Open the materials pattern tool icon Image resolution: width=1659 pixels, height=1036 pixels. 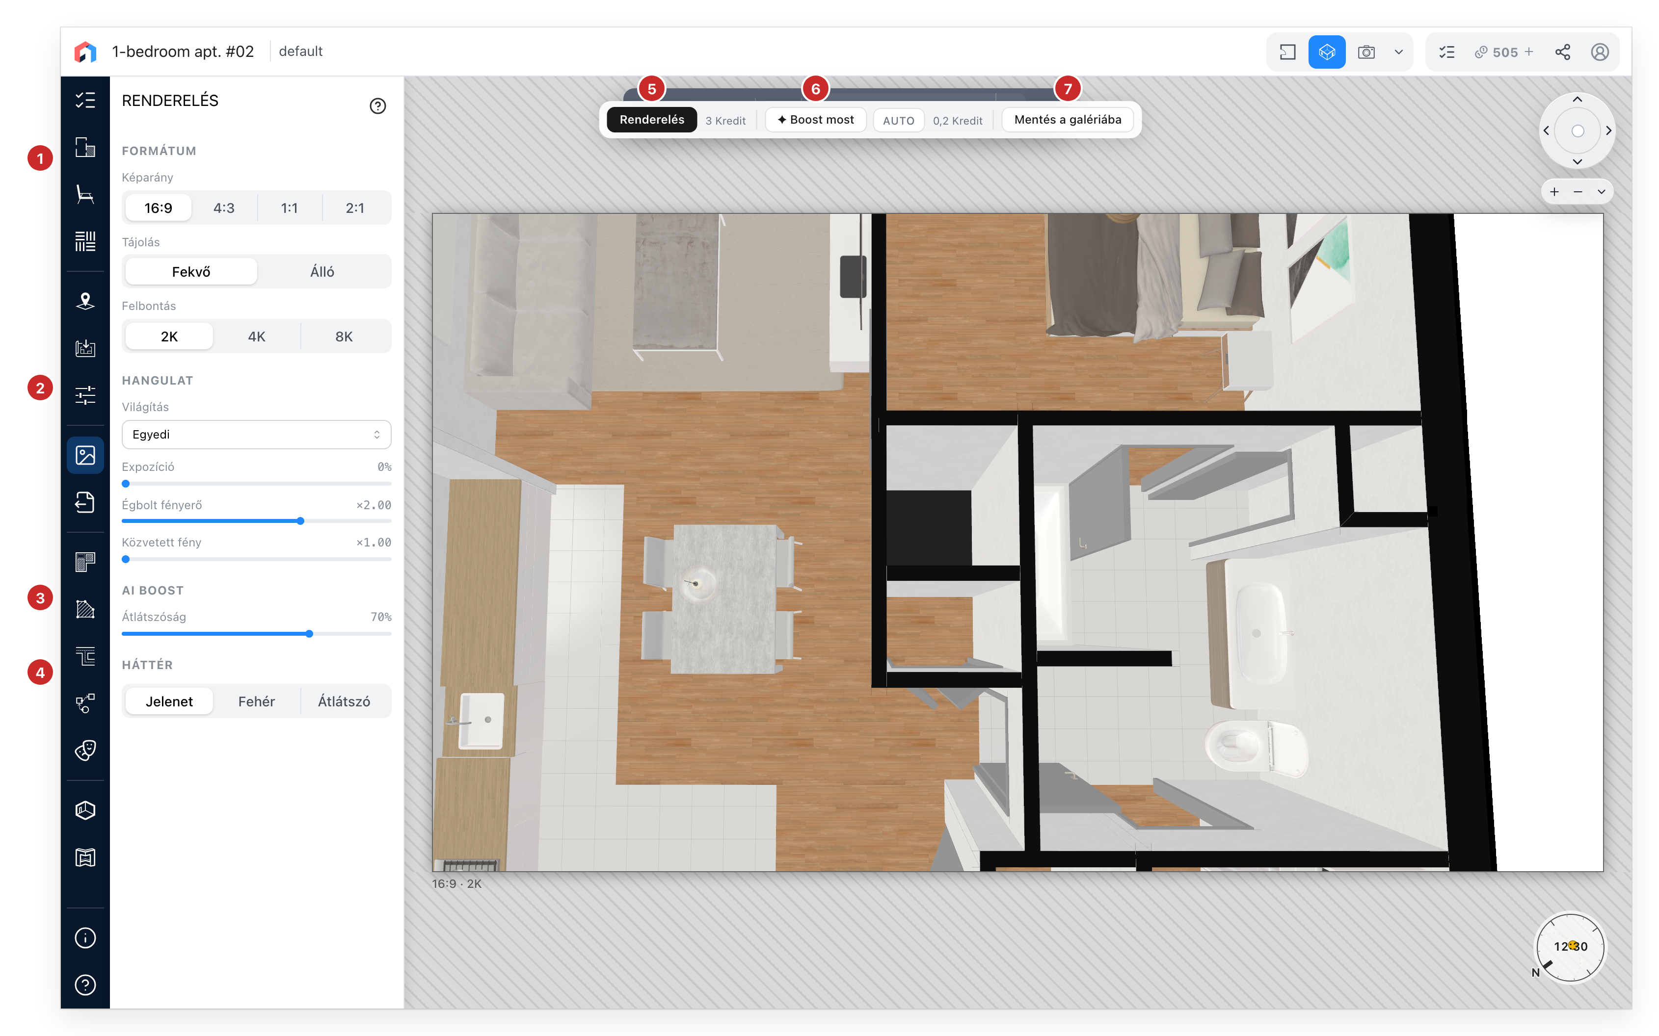(85, 241)
